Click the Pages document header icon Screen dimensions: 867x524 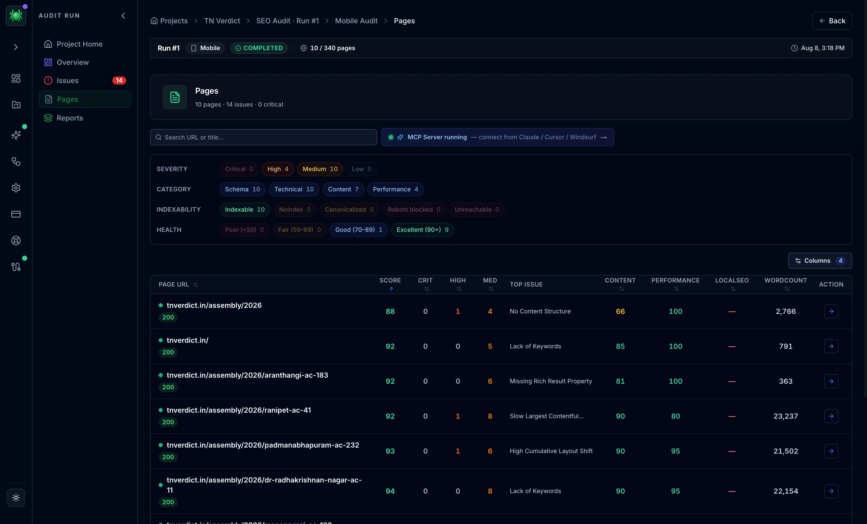coord(175,97)
